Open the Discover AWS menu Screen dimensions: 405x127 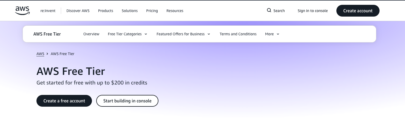(78, 11)
